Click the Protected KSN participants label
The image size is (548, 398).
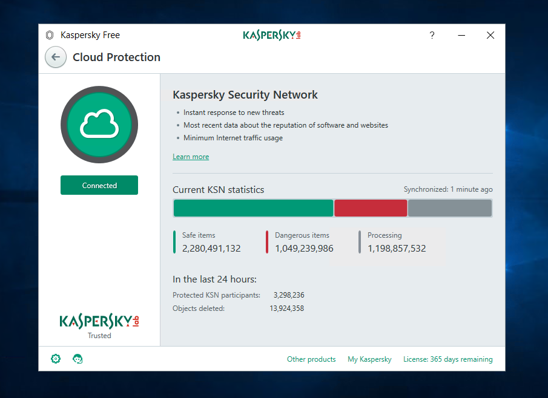tap(216, 295)
